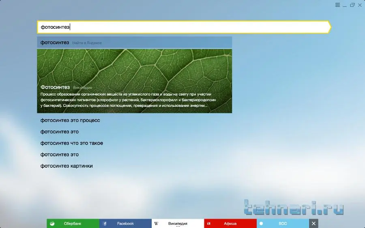Minimize the browser window
Viewport: 365px width, 228px height.
[345, 5]
